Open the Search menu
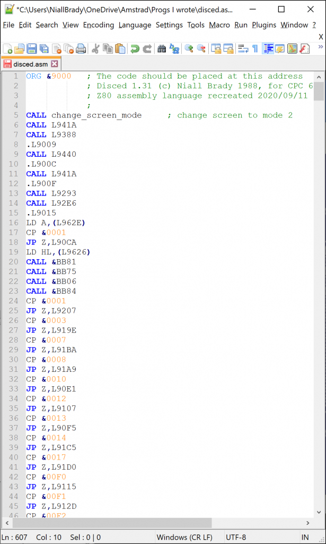The height and width of the screenshot is (544, 326). 47,25
